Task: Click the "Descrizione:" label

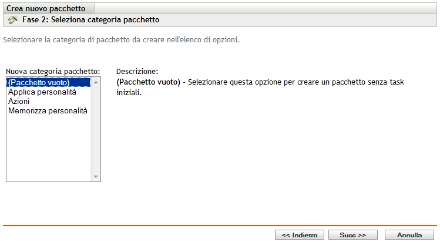Action: click(133, 72)
